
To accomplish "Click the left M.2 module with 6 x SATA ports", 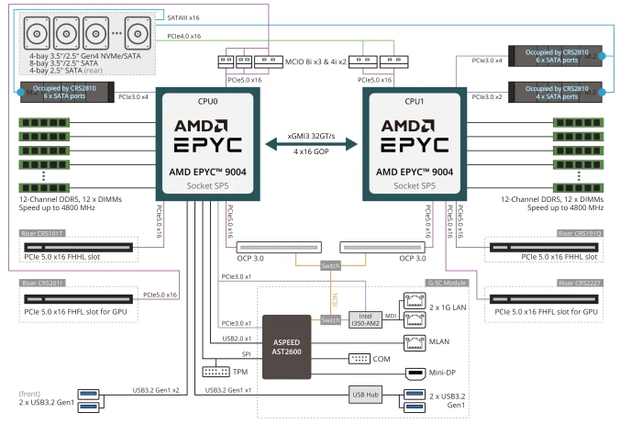I will click(x=67, y=92).
